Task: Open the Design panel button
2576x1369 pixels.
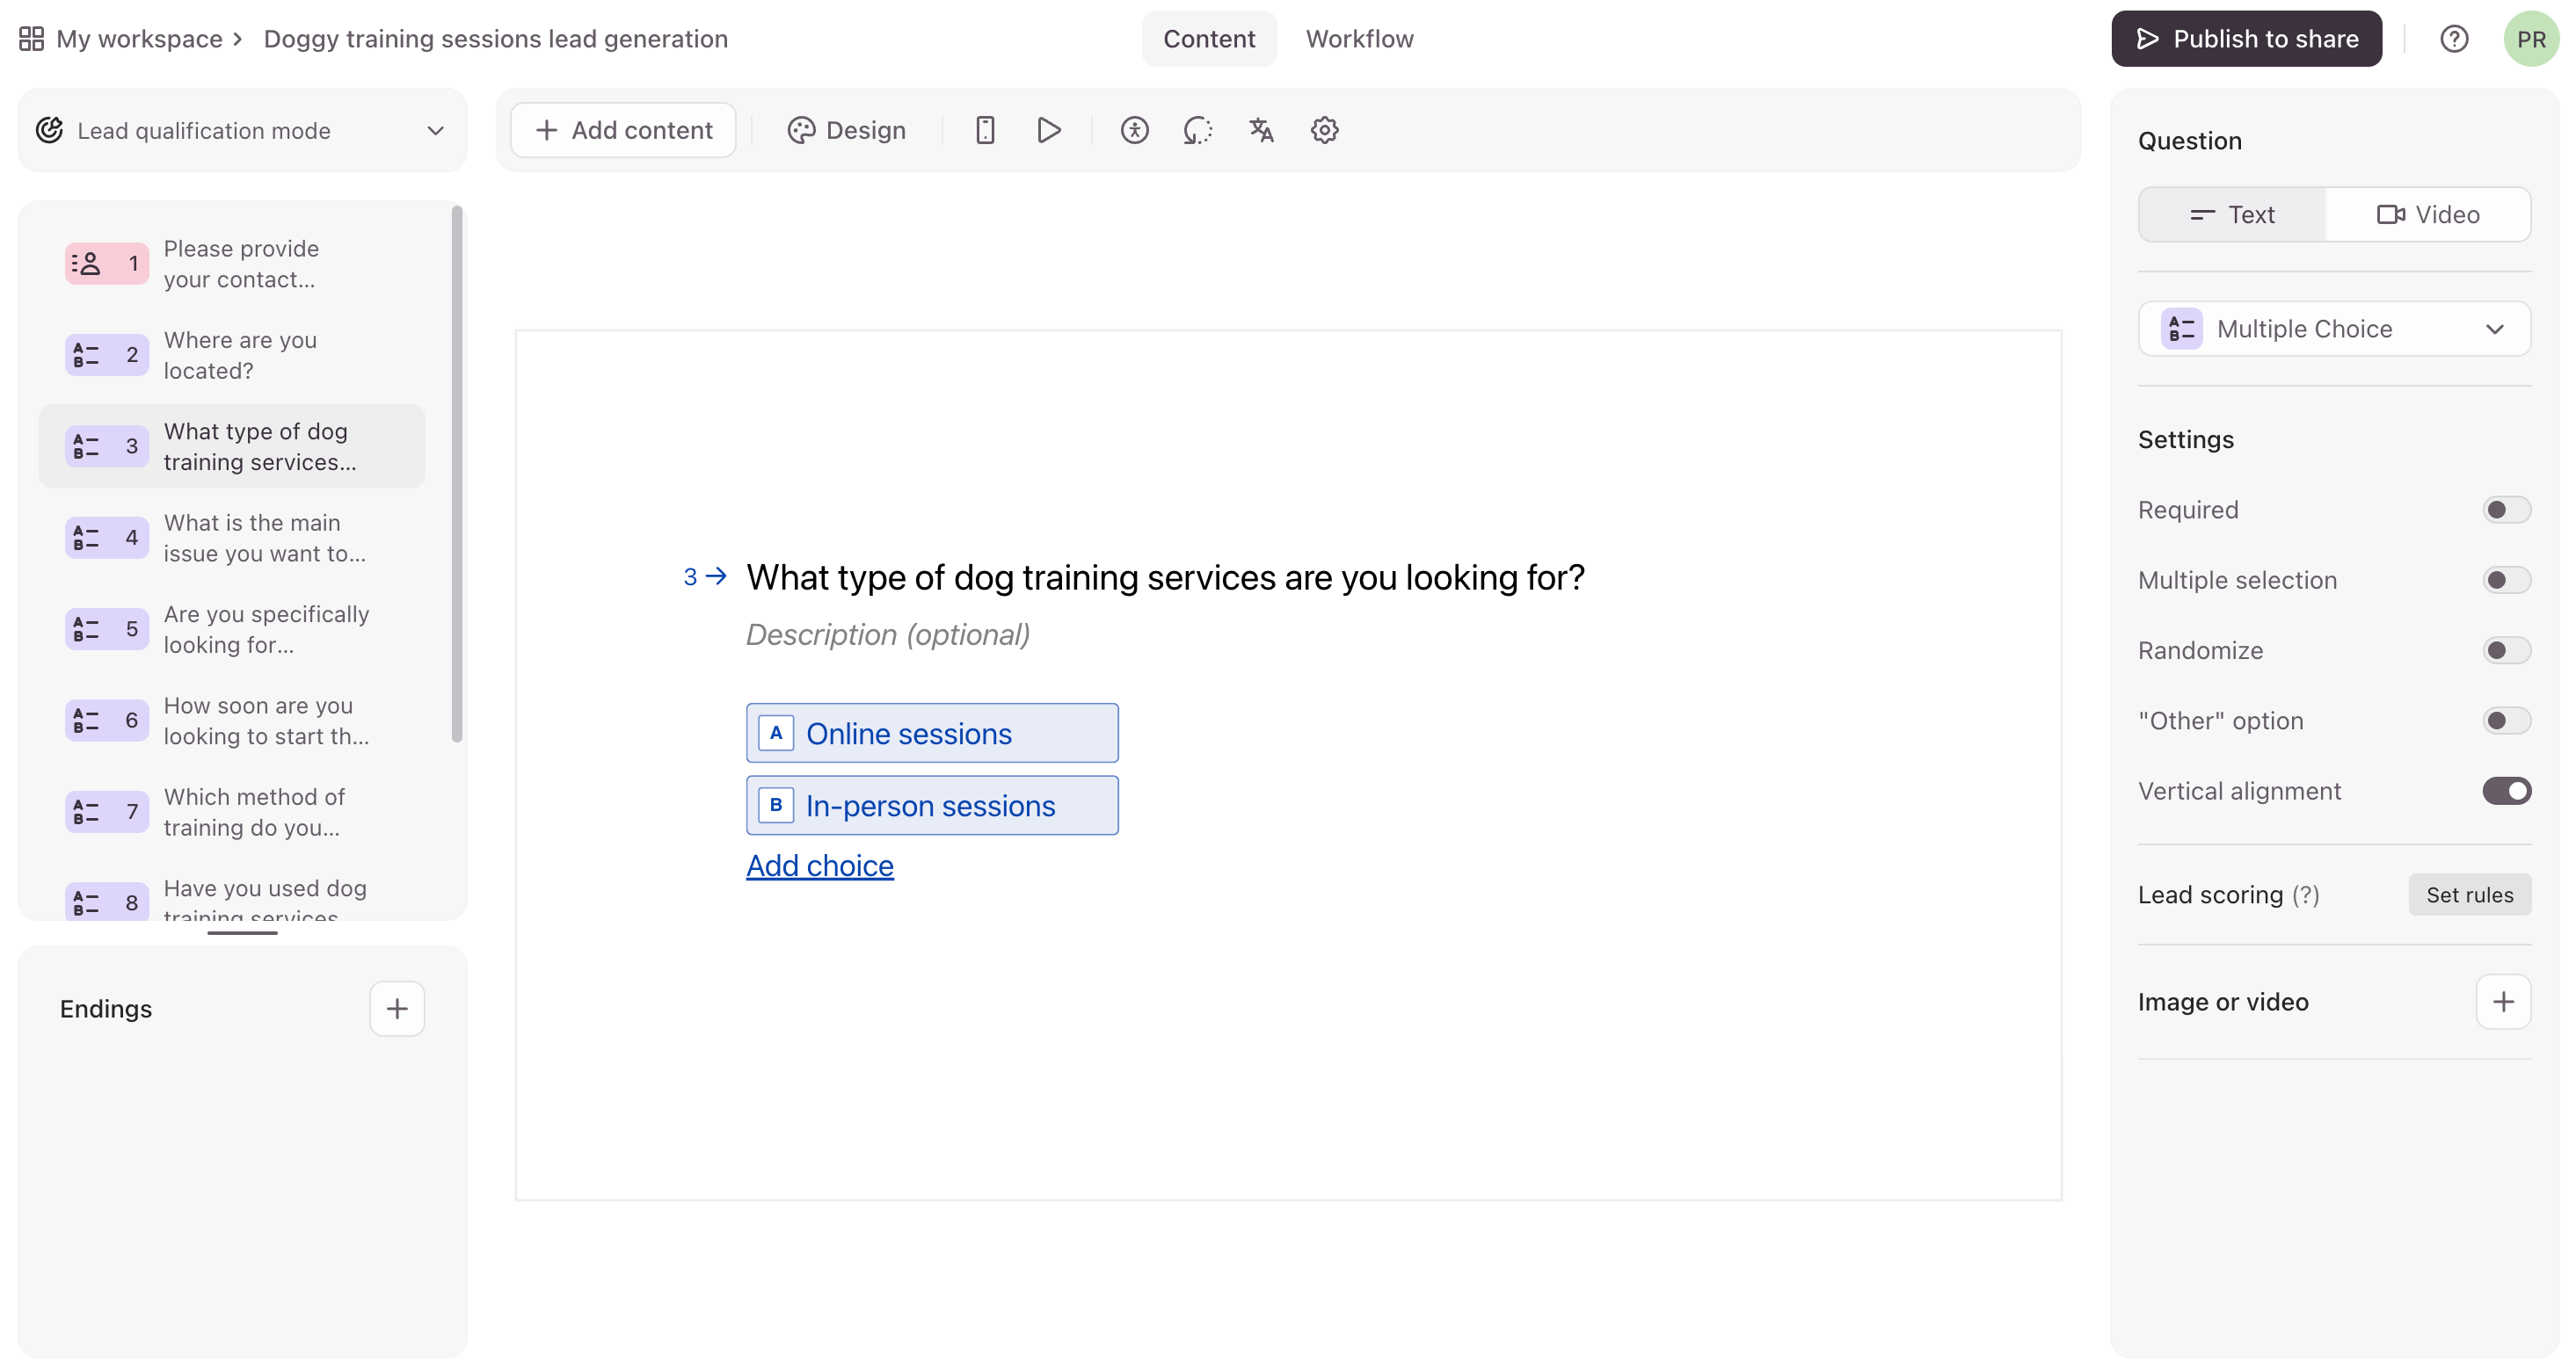Action: 846,130
